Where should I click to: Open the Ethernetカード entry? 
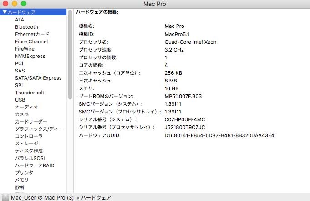[x=32, y=34]
